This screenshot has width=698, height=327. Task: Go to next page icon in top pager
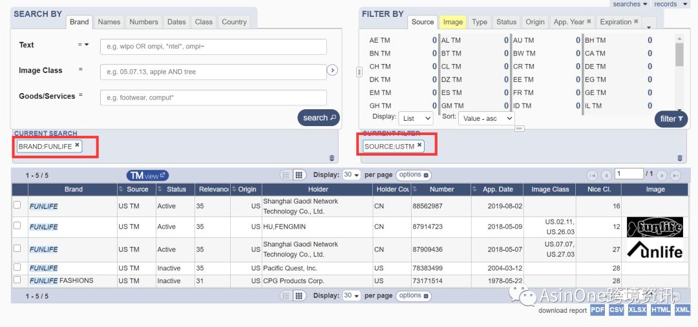(x=662, y=175)
